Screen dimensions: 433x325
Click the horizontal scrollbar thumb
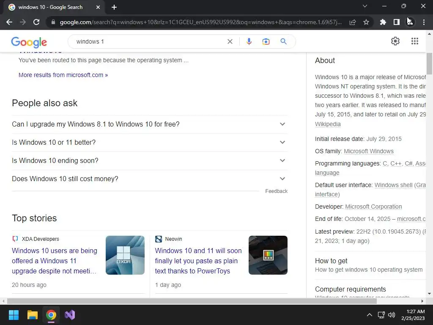pos(192,301)
